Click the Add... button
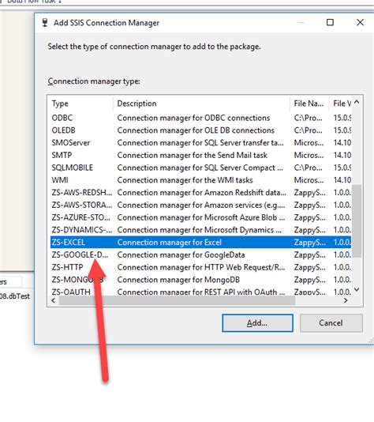 (x=257, y=322)
